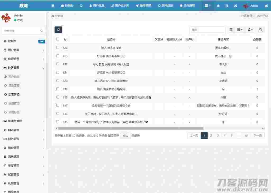This screenshot has width=271, height=193.
Task: Check the row with Id 615
Action: (x=58, y=122)
